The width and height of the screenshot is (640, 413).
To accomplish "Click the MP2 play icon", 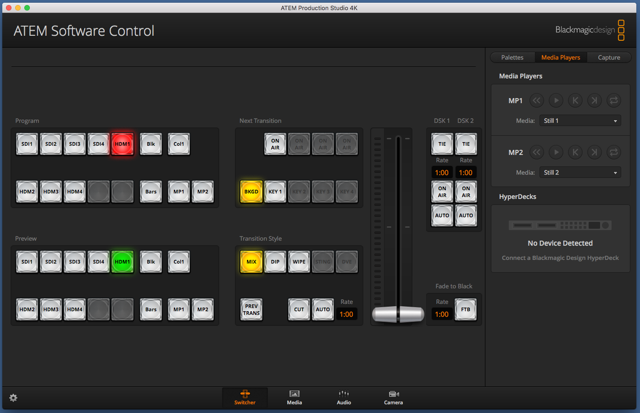I will tap(556, 152).
